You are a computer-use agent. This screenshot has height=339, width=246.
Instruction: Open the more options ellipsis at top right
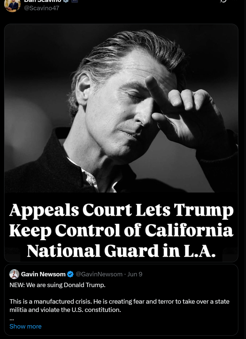pos(235,1)
